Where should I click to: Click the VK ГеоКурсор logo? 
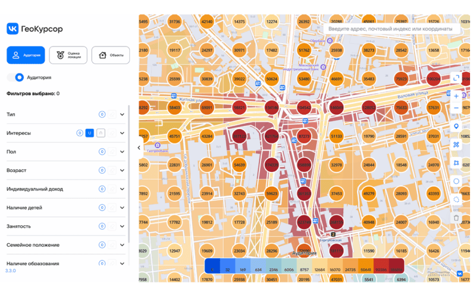click(x=35, y=29)
